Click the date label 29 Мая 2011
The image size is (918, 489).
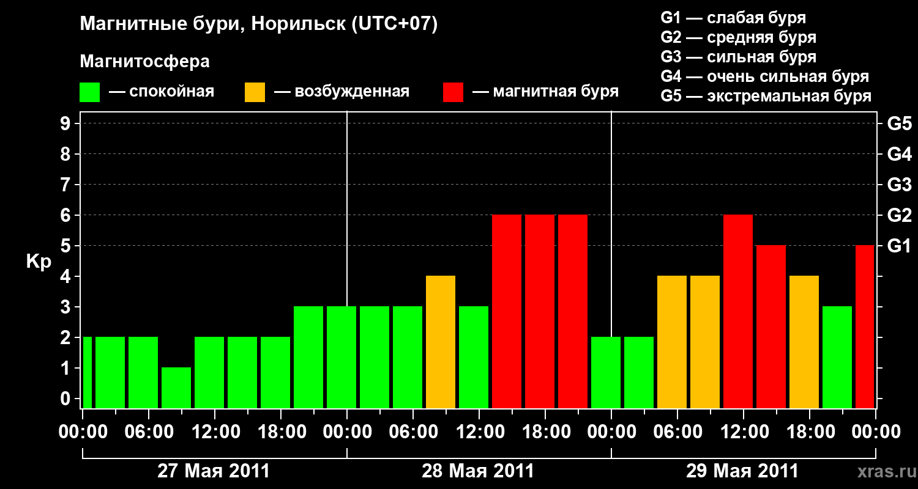pos(742,471)
